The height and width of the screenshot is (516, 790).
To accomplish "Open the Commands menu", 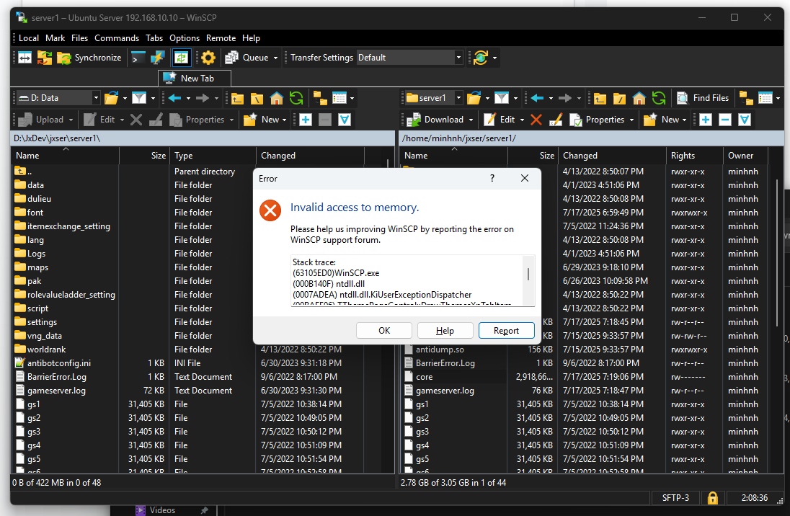I will (x=116, y=38).
